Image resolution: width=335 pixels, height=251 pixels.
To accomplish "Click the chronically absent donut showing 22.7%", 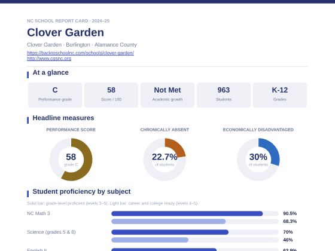I will 165,160.
